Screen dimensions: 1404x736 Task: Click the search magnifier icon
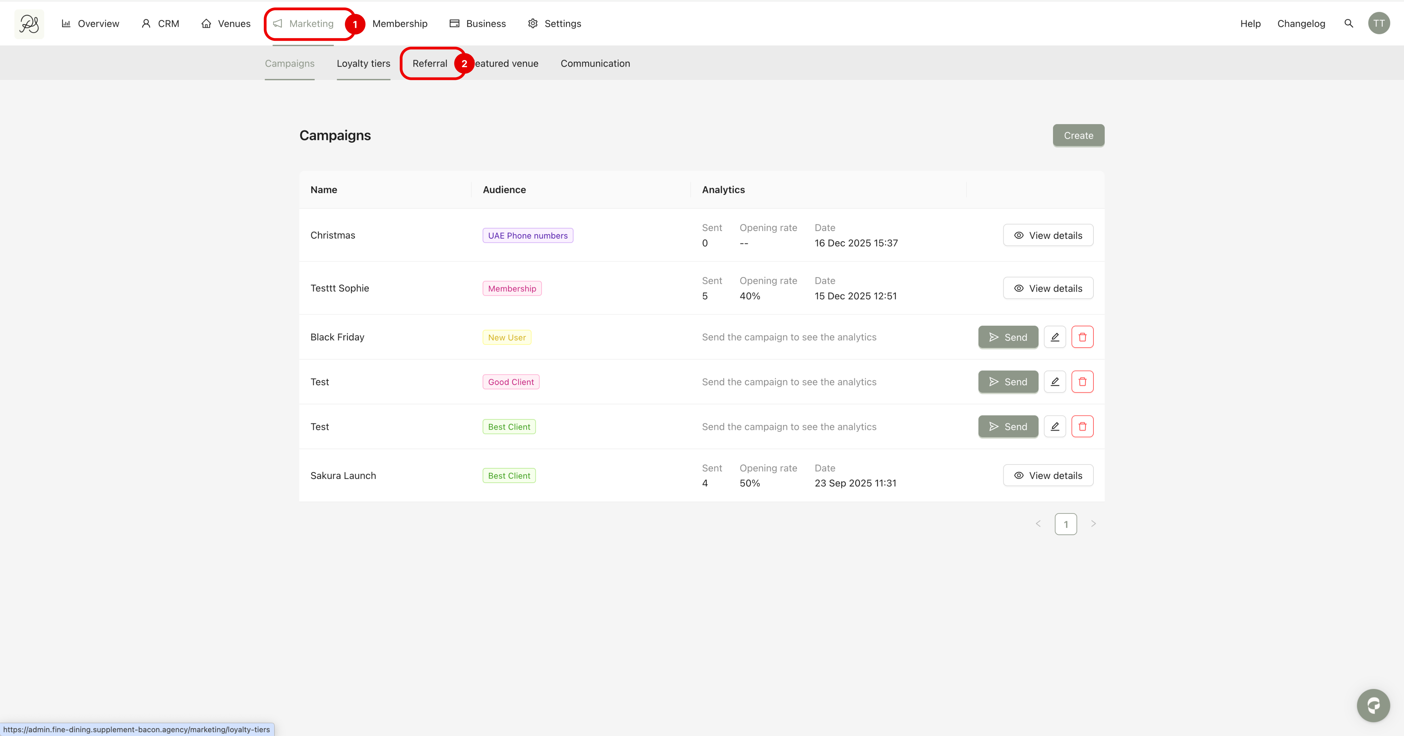[1348, 23]
